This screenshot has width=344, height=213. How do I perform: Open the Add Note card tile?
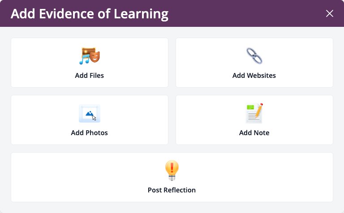click(x=254, y=120)
